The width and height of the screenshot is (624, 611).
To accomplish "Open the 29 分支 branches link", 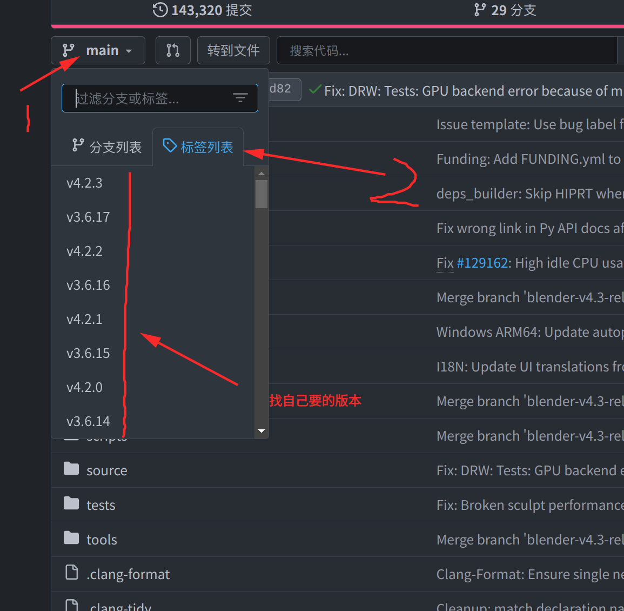I will coord(505,10).
